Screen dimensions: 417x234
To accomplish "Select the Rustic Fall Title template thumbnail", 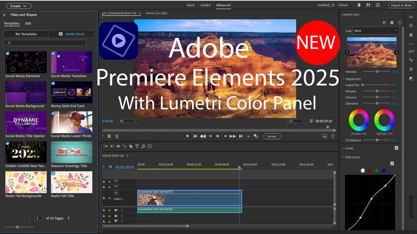I will tap(72, 182).
